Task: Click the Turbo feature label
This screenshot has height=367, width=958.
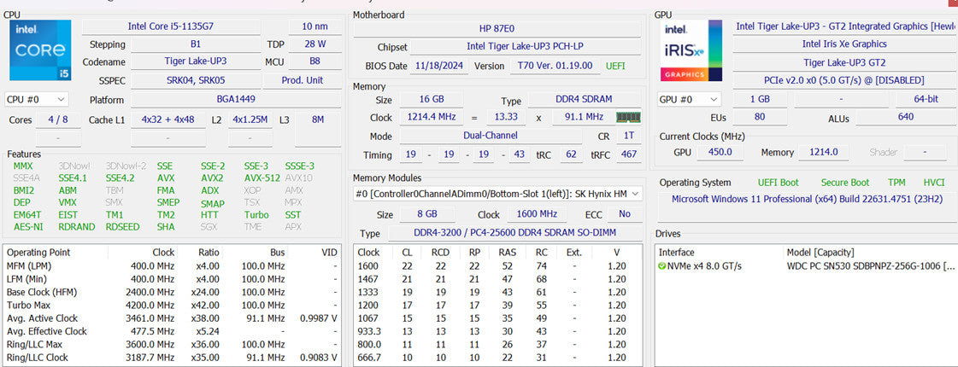Action: tap(256, 215)
